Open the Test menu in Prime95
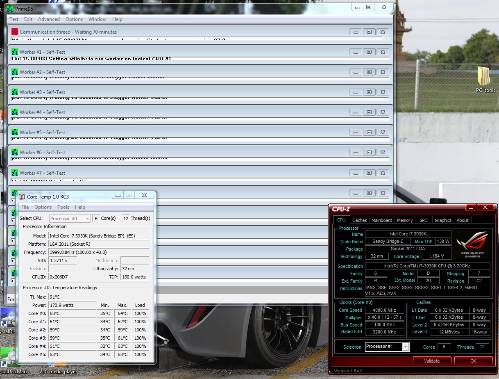The width and height of the screenshot is (499, 379). 14,19
